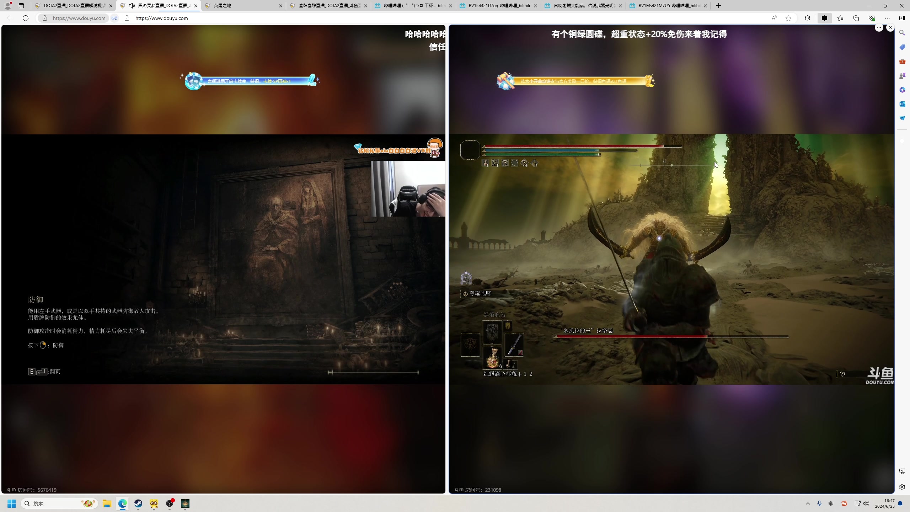Screen dimensions: 910x512
Task: Toggle the Edge sidebar panel button
Action: coord(902,18)
